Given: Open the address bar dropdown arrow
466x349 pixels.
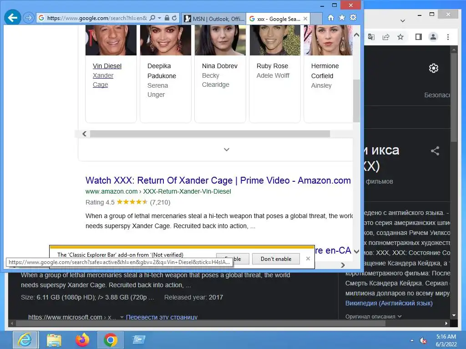Looking at the screenshot, I should (x=160, y=18).
